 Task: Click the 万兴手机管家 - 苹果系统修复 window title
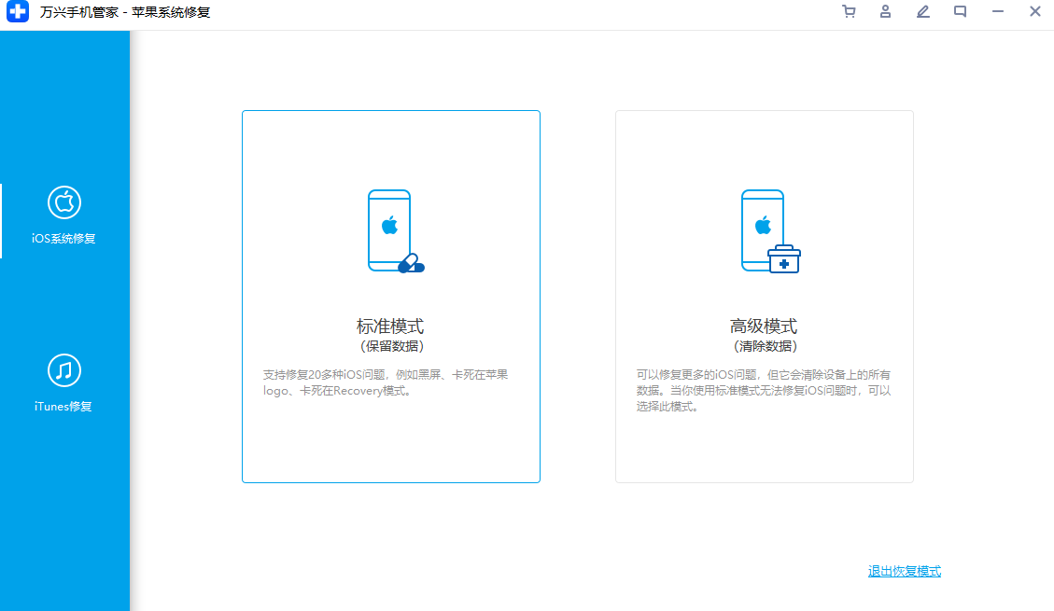(x=125, y=12)
